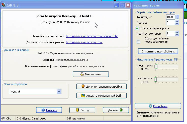The height and width of the screenshot is (124, 187).
Task: Enable Сброс диска/шины после сбоя чтения
Action: tap(138, 42)
